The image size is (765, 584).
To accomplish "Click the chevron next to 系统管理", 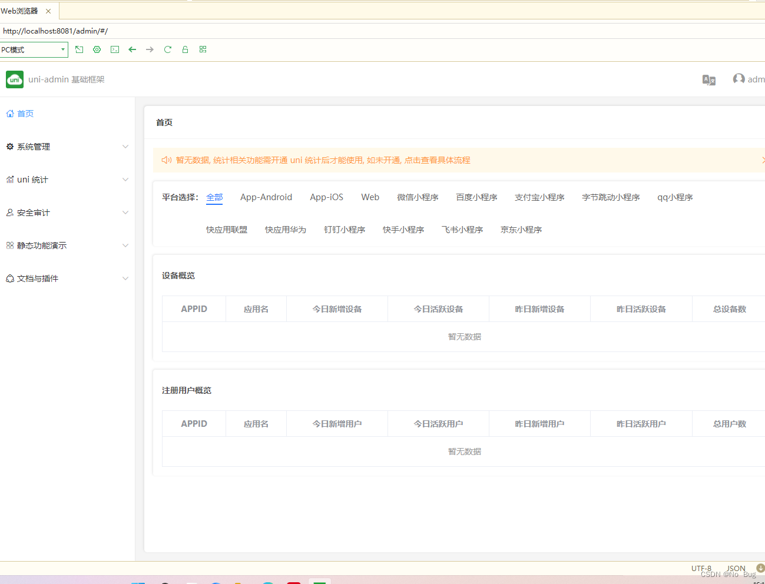I will 125,147.
